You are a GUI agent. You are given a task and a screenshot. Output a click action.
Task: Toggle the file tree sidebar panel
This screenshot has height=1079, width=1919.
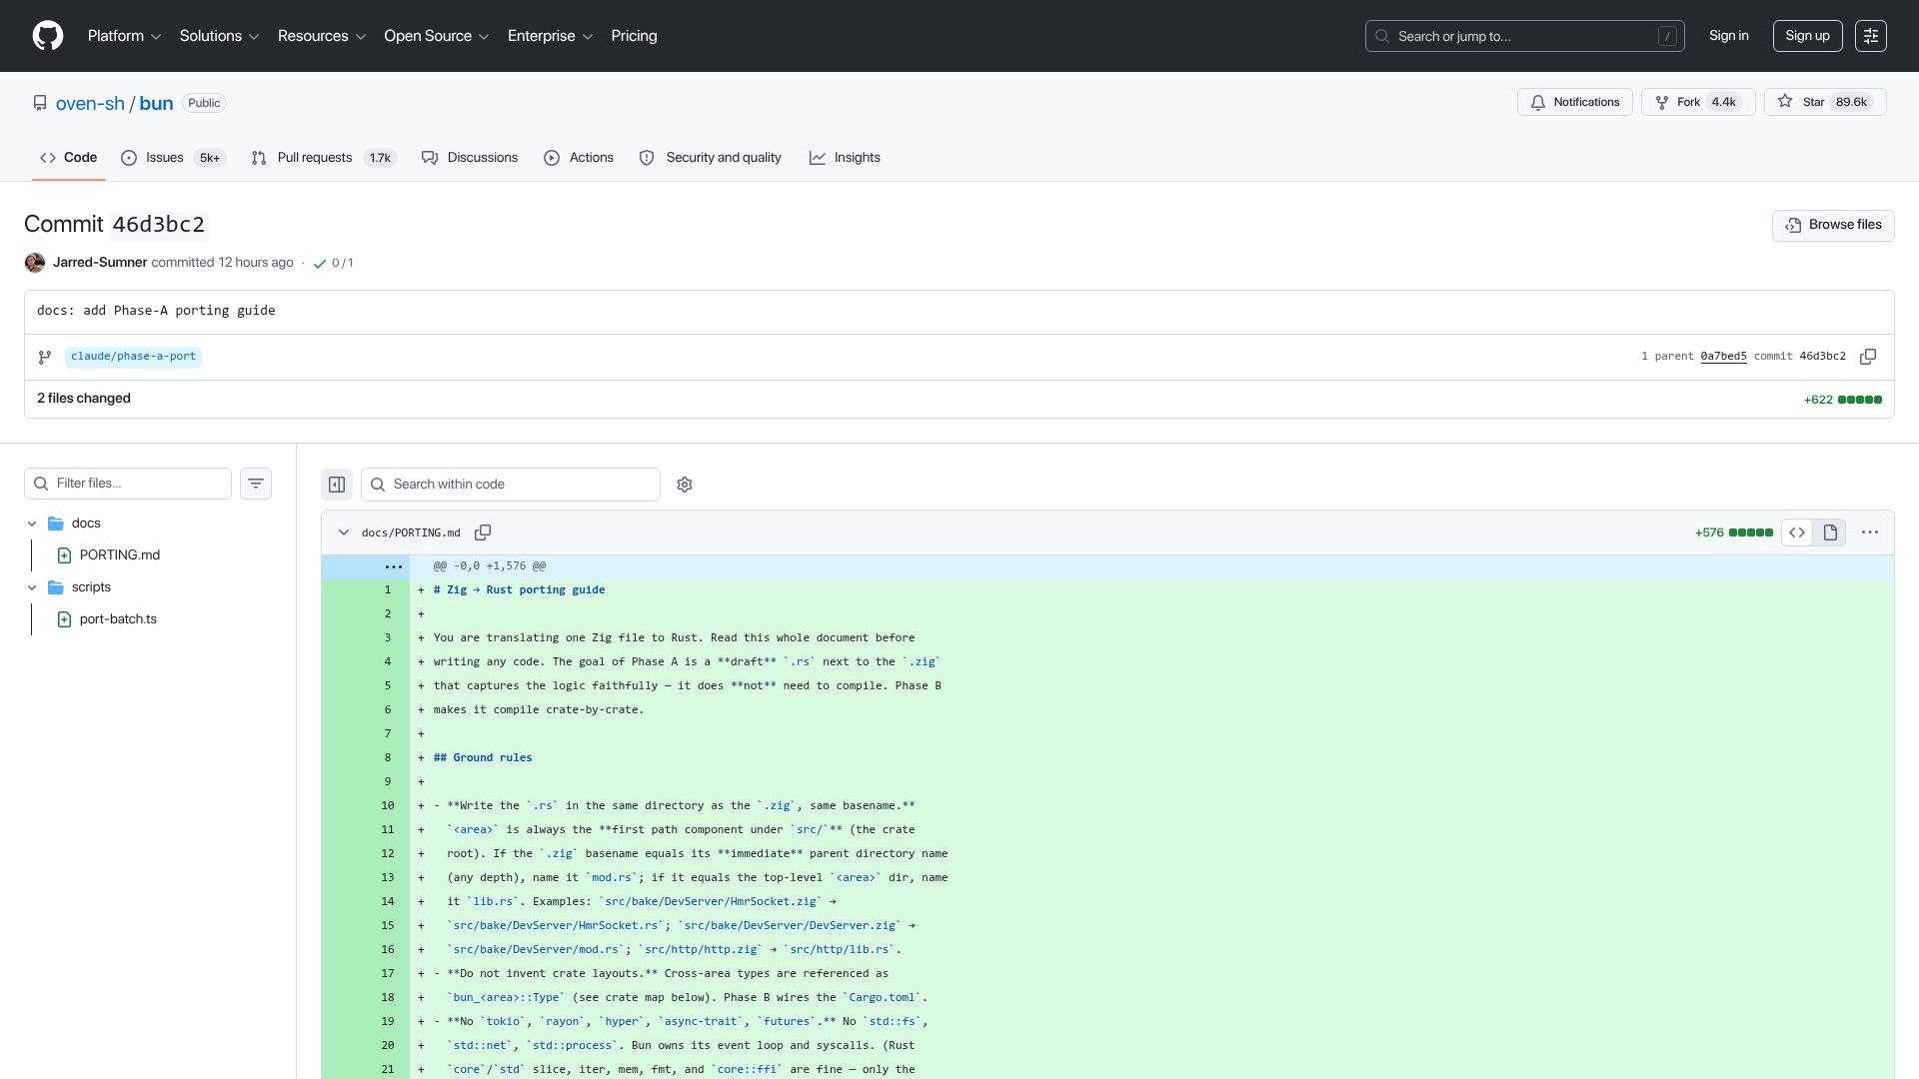pyautogui.click(x=337, y=485)
